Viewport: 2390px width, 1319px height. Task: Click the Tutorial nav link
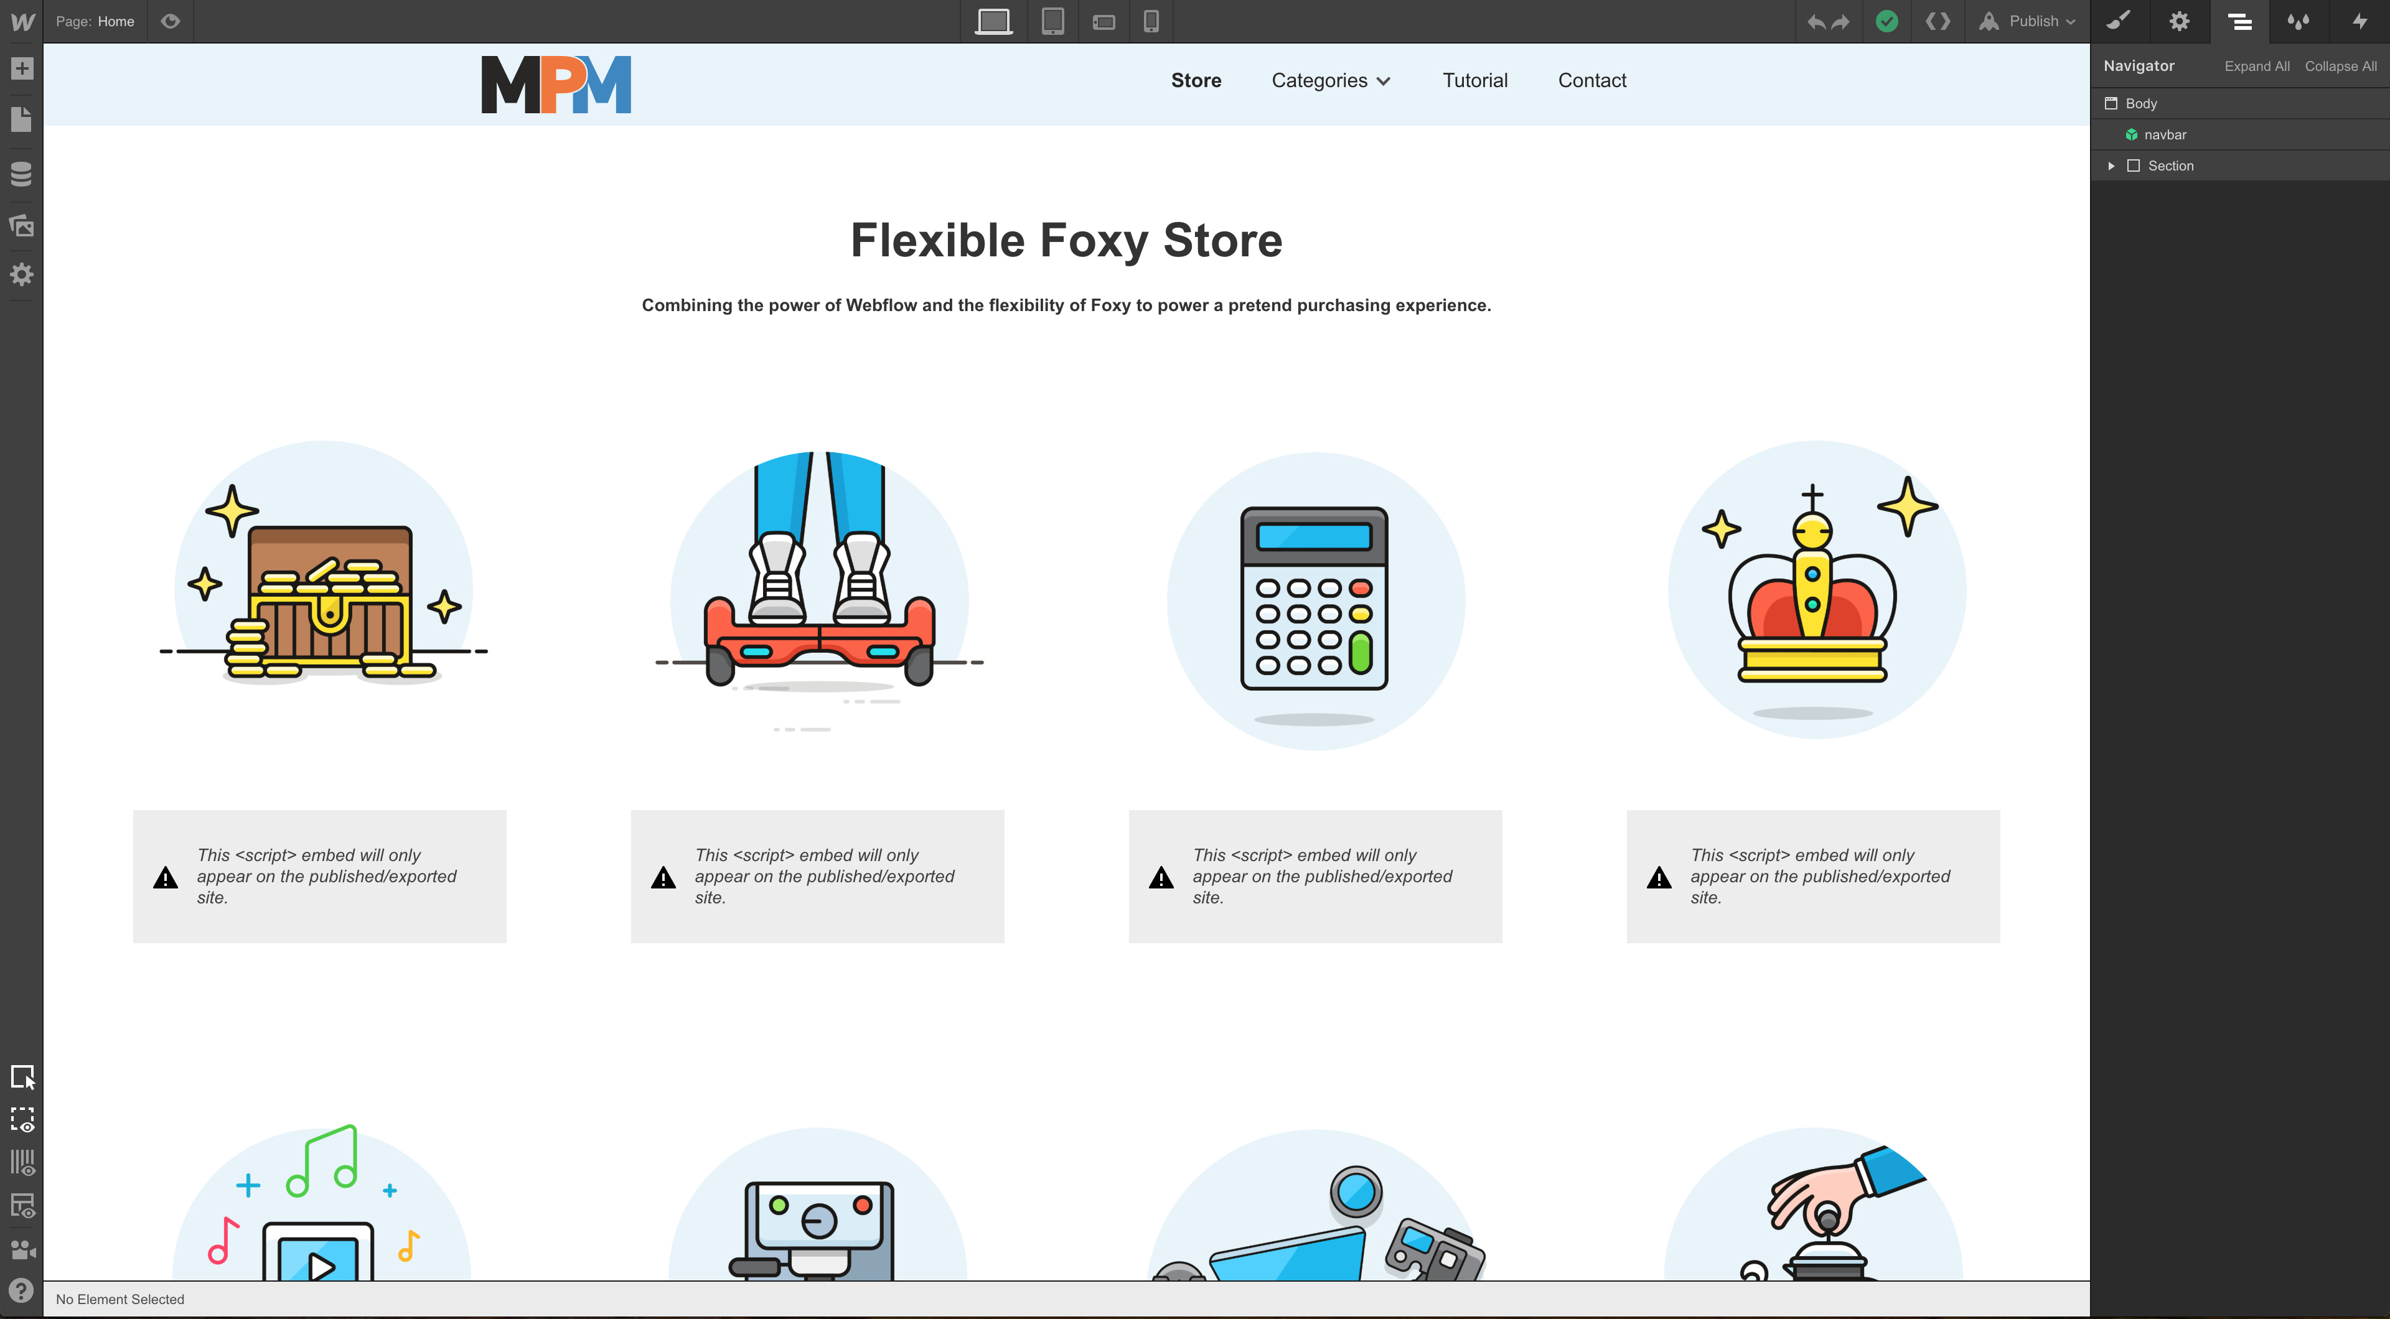pos(1474,81)
